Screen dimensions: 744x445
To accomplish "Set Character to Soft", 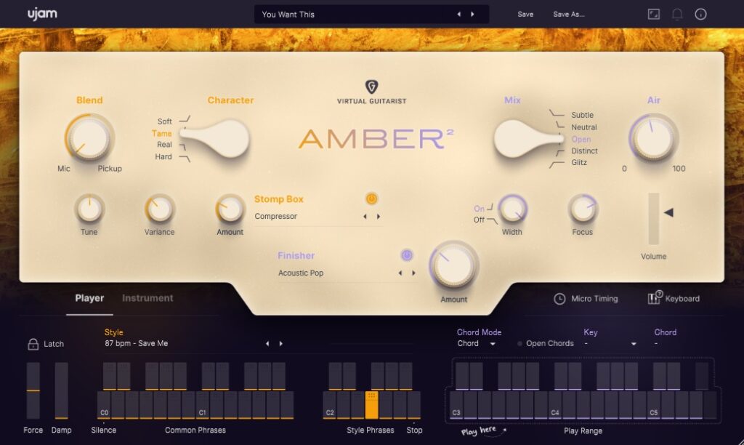I will click(x=165, y=121).
